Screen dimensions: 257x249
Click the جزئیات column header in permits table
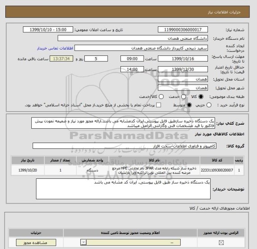click(36, 233)
